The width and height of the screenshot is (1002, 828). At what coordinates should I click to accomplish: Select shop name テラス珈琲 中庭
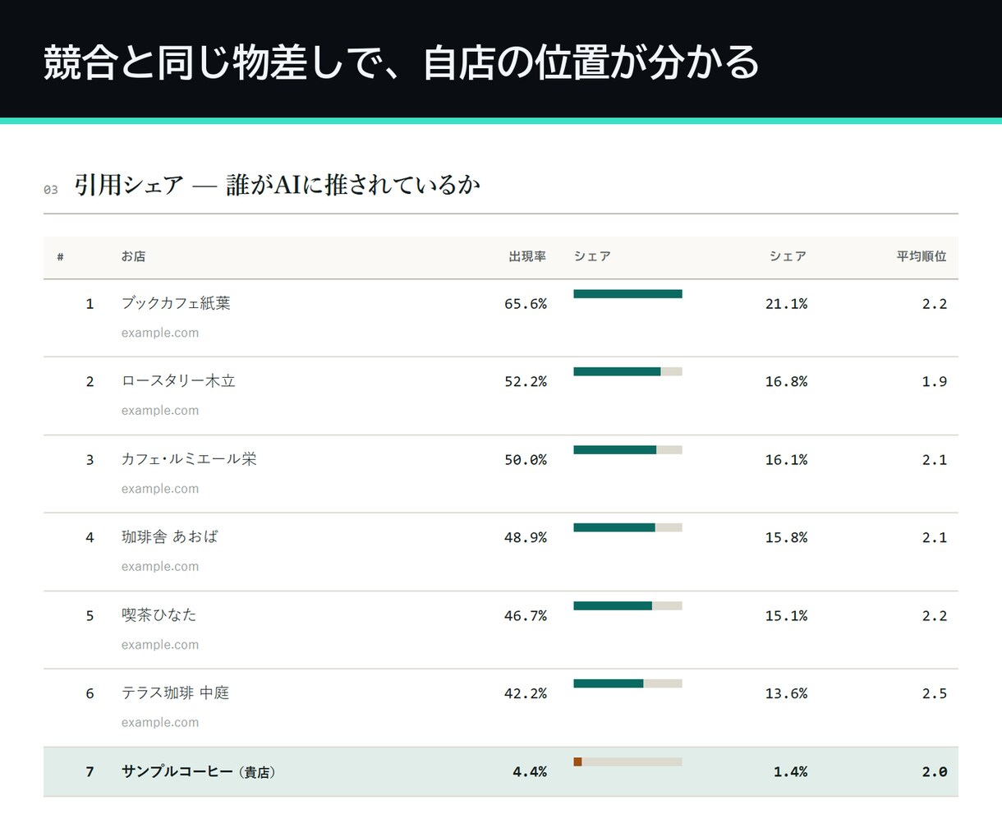pos(175,693)
